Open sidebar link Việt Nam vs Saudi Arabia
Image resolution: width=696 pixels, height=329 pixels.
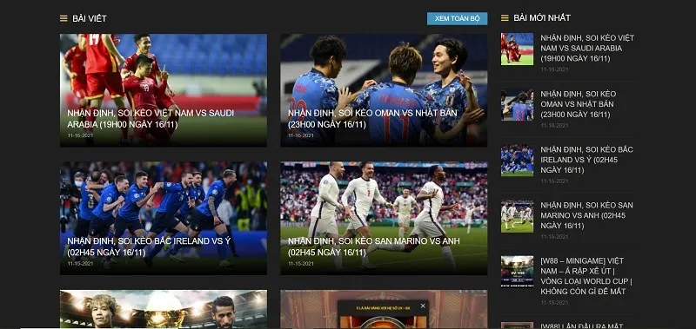click(586, 49)
